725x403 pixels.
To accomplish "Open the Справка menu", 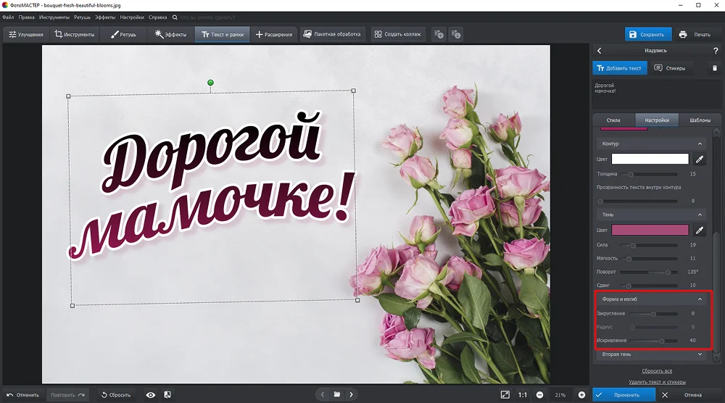I will (x=157, y=17).
